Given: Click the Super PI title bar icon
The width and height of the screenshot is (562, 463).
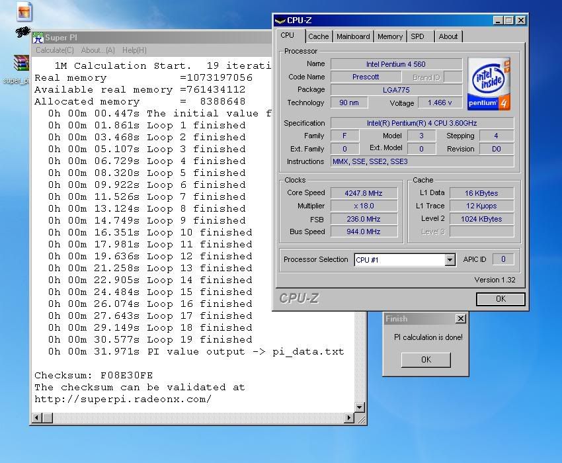Looking at the screenshot, I should (38, 37).
